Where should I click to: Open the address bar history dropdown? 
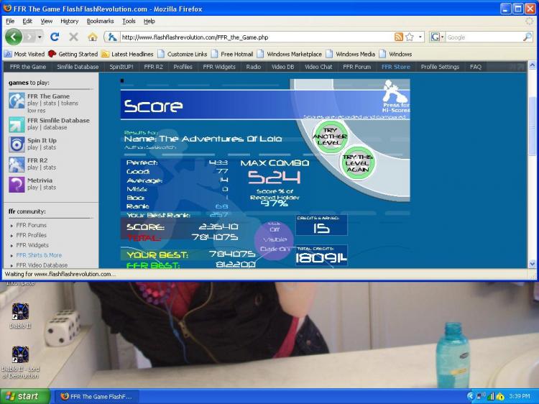click(x=421, y=37)
